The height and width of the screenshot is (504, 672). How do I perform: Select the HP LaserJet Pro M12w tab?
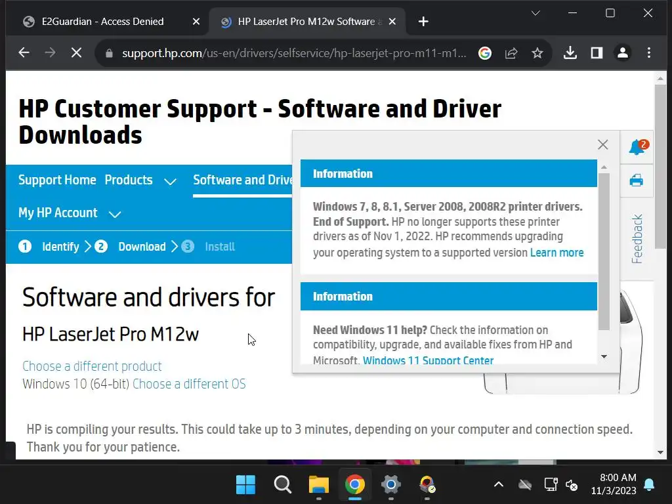click(x=306, y=22)
